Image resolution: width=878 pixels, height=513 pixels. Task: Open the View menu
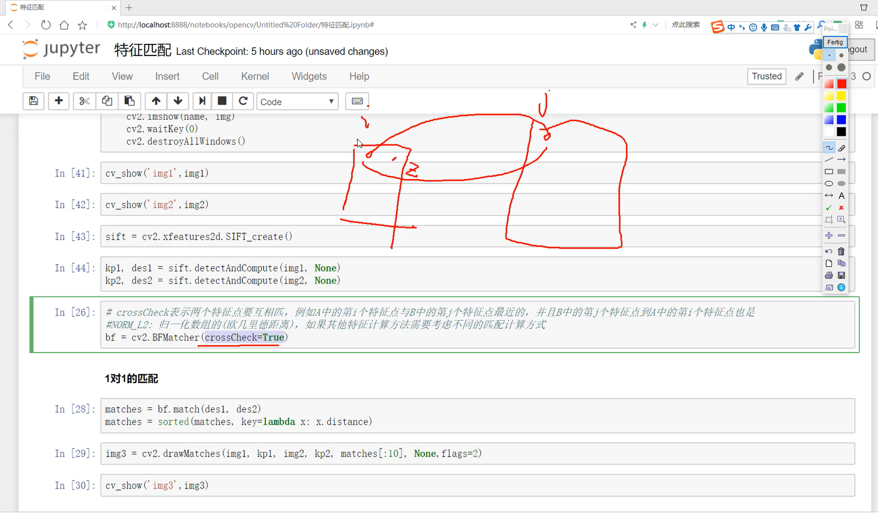tap(122, 76)
